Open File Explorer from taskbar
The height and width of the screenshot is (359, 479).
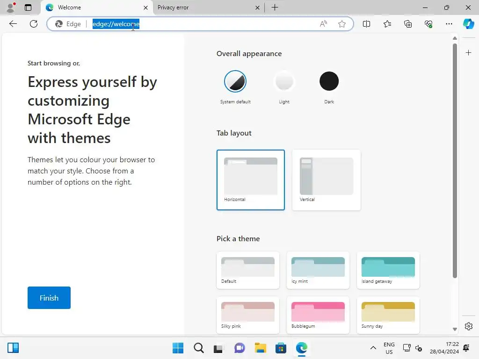(260, 348)
